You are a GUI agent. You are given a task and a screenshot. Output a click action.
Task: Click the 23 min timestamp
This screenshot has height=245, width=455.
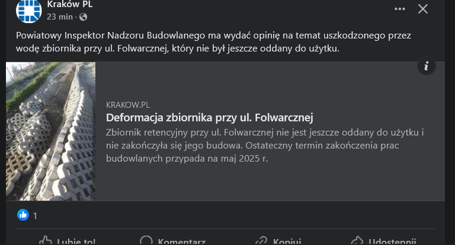[x=60, y=17]
